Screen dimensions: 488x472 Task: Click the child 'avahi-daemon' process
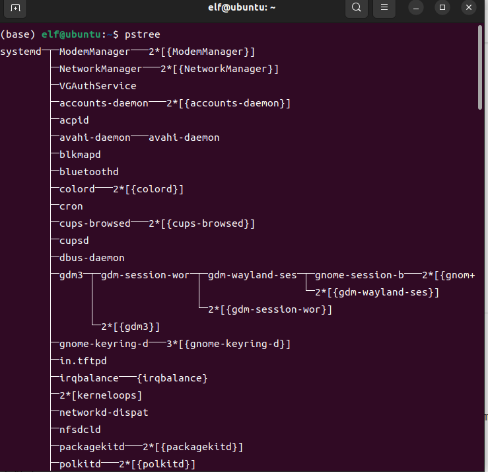tap(184, 138)
